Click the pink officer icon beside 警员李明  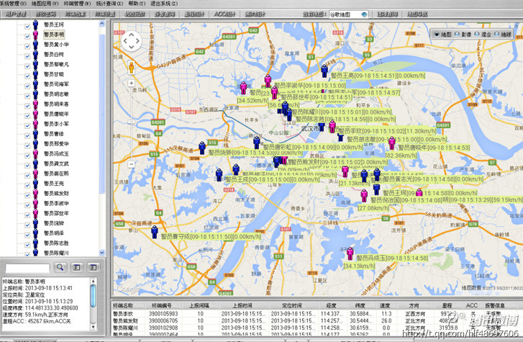click(35, 34)
